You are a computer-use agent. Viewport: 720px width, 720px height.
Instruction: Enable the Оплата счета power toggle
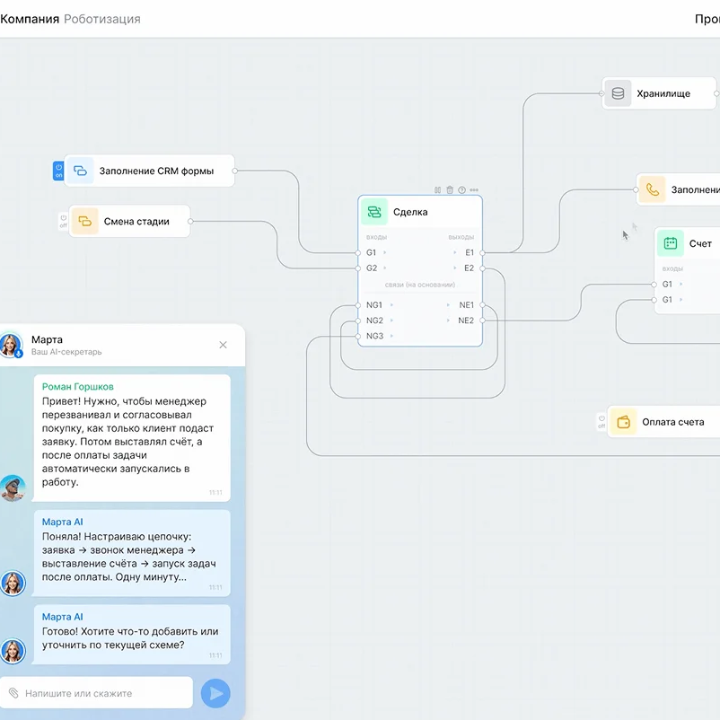[601, 422]
